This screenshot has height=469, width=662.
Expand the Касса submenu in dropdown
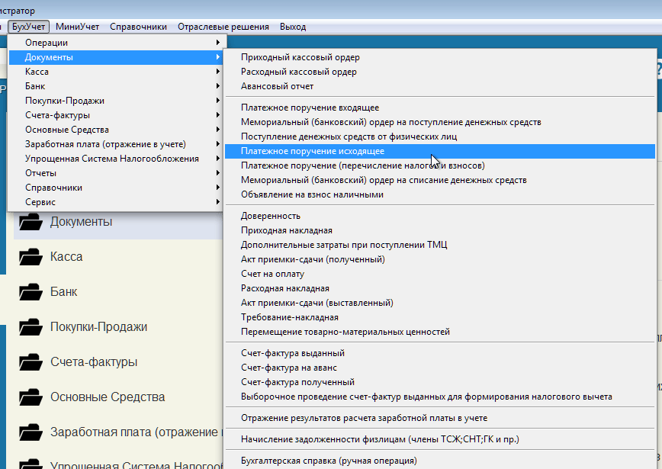pyautogui.click(x=117, y=72)
